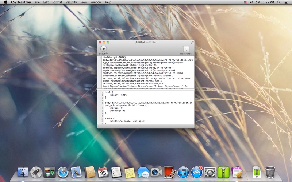This screenshot has height=182, width=292.
Task: Open iTunes music note icon
Action: click(x=183, y=172)
